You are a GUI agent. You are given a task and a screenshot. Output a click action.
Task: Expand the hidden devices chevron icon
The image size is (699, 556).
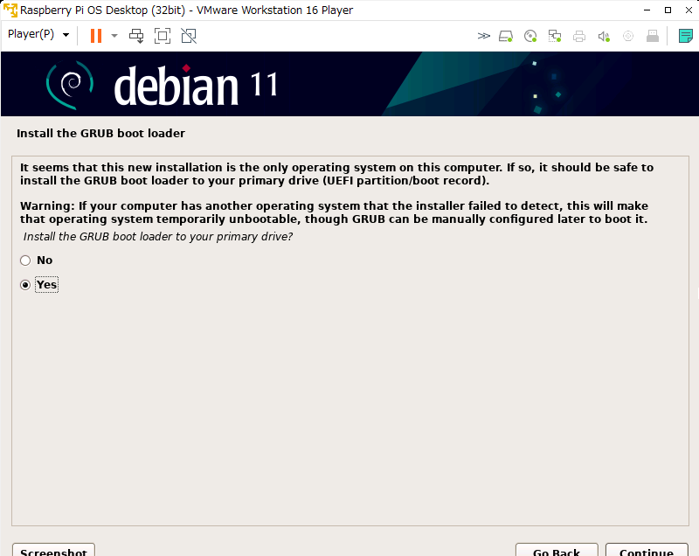[484, 36]
